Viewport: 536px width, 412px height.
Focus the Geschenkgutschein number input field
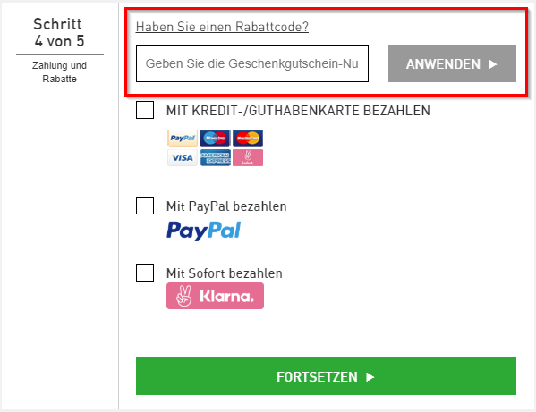tap(252, 63)
